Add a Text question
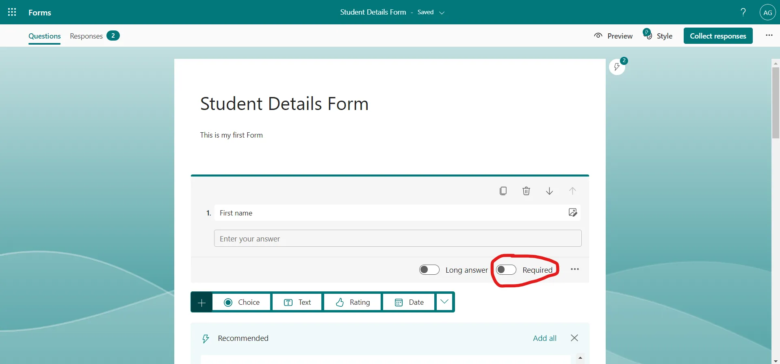780x364 pixels. tap(297, 302)
